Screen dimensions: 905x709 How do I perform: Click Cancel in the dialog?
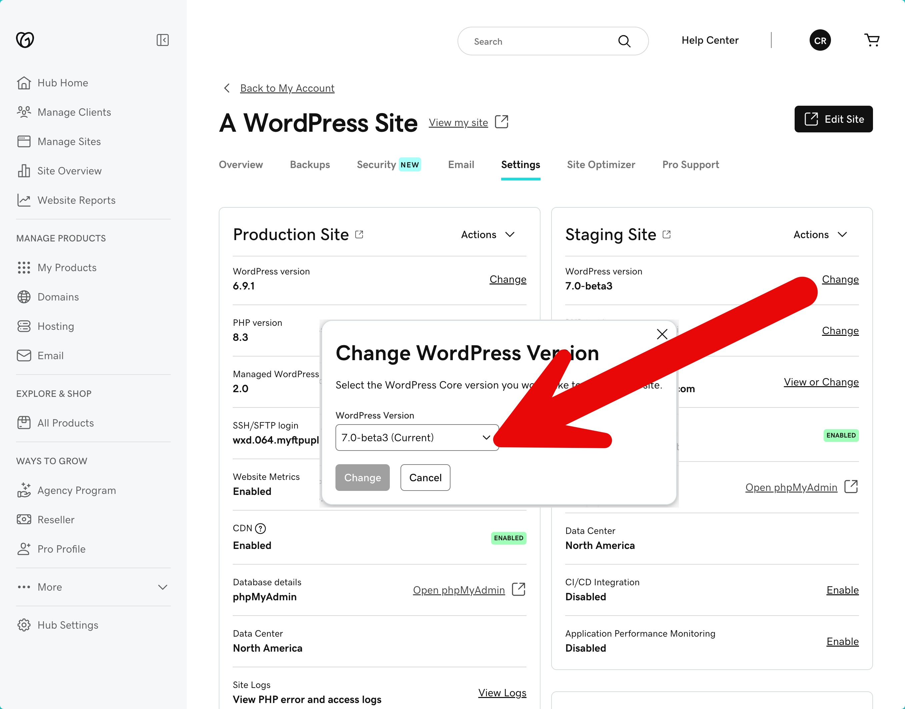point(425,477)
